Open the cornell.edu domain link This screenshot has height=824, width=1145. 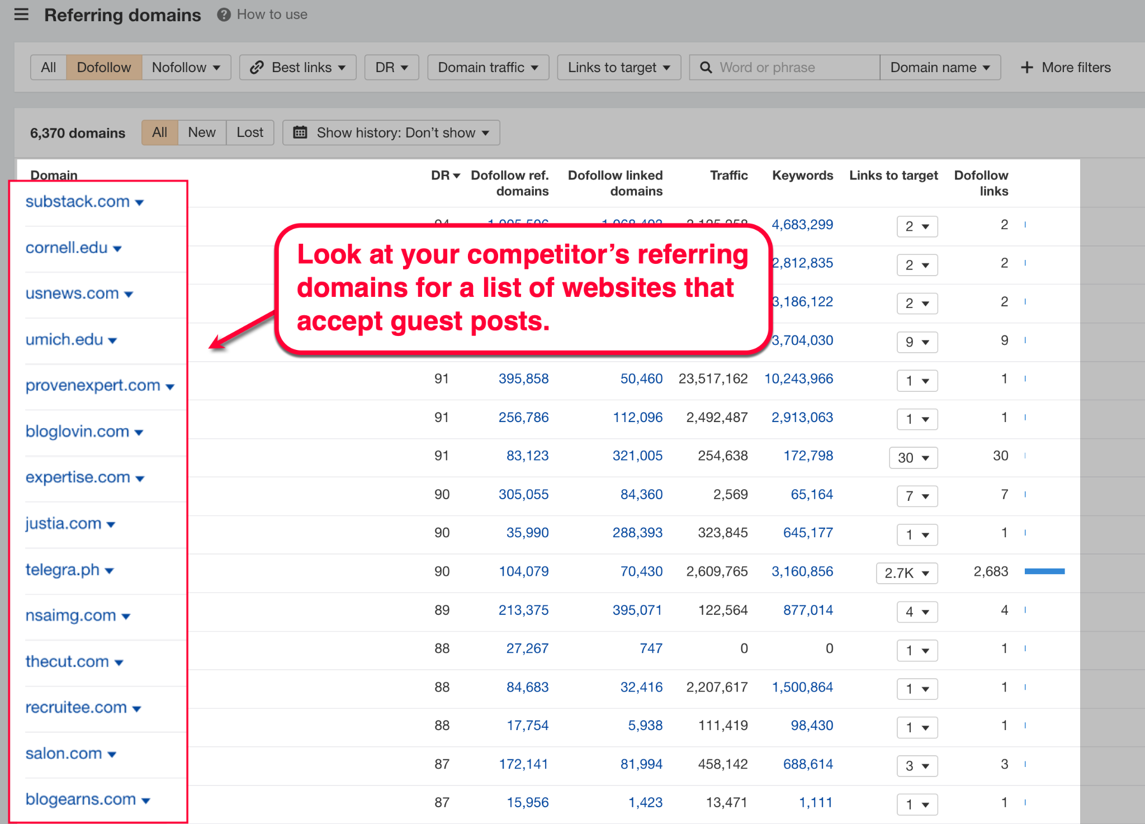67,248
